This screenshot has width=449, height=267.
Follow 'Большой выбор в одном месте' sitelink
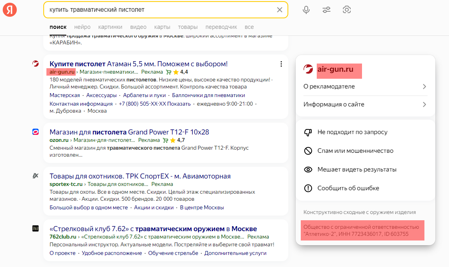(89, 207)
